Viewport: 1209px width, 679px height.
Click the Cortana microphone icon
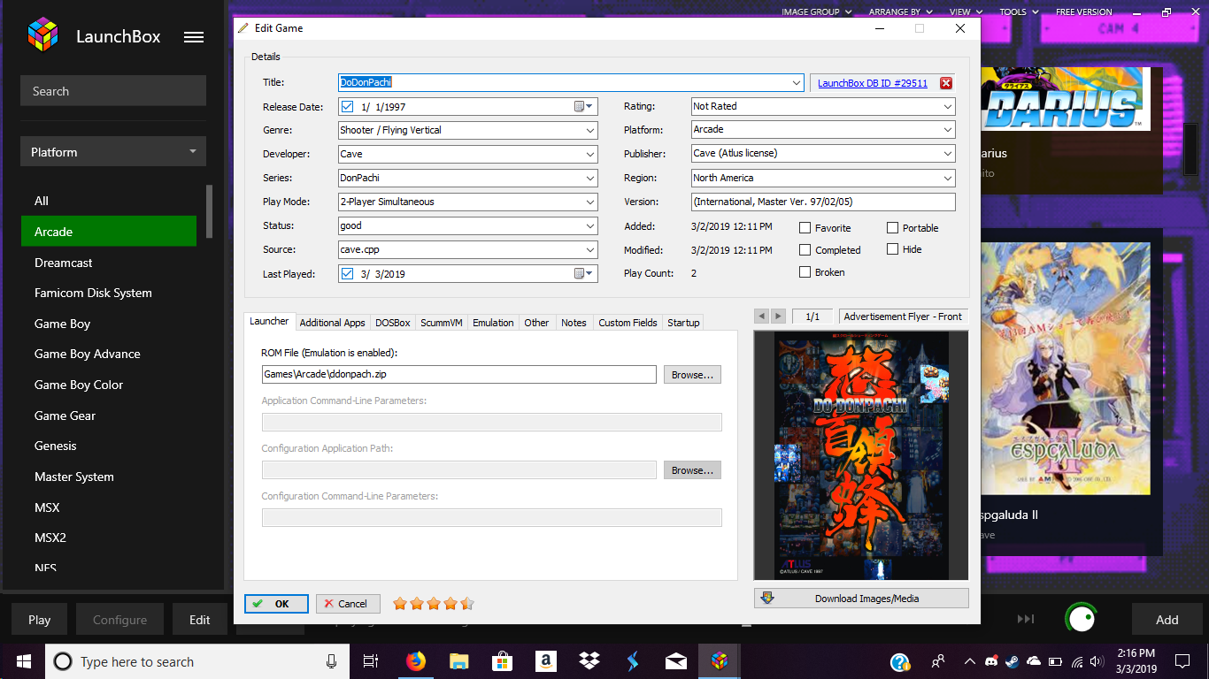click(x=331, y=661)
